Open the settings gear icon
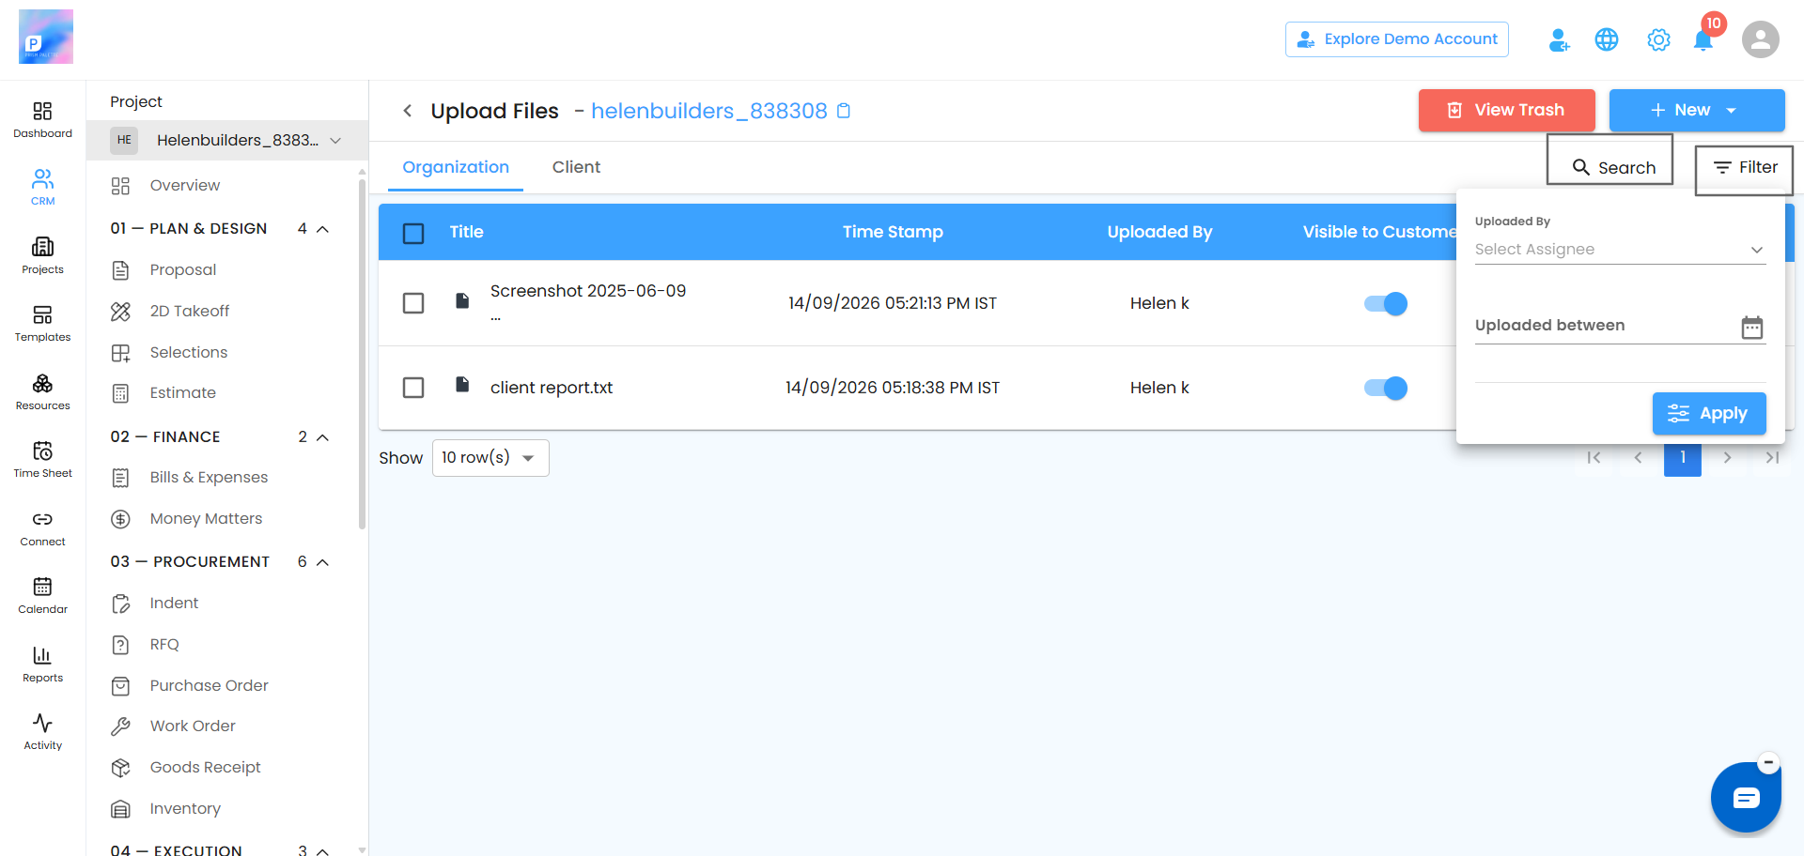1804x856 pixels. [1658, 39]
